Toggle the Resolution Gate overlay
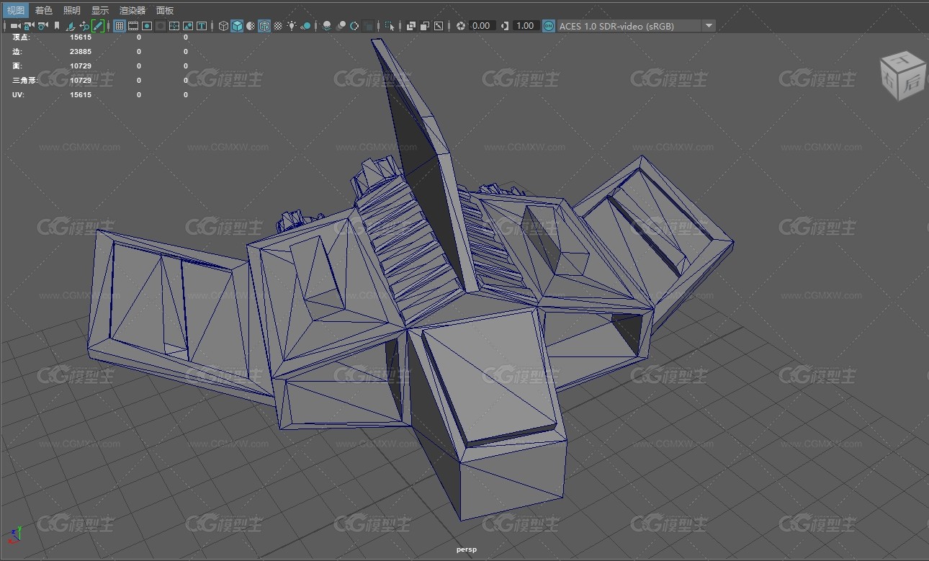Screen dimensions: 929x561 pyautogui.click(x=147, y=26)
